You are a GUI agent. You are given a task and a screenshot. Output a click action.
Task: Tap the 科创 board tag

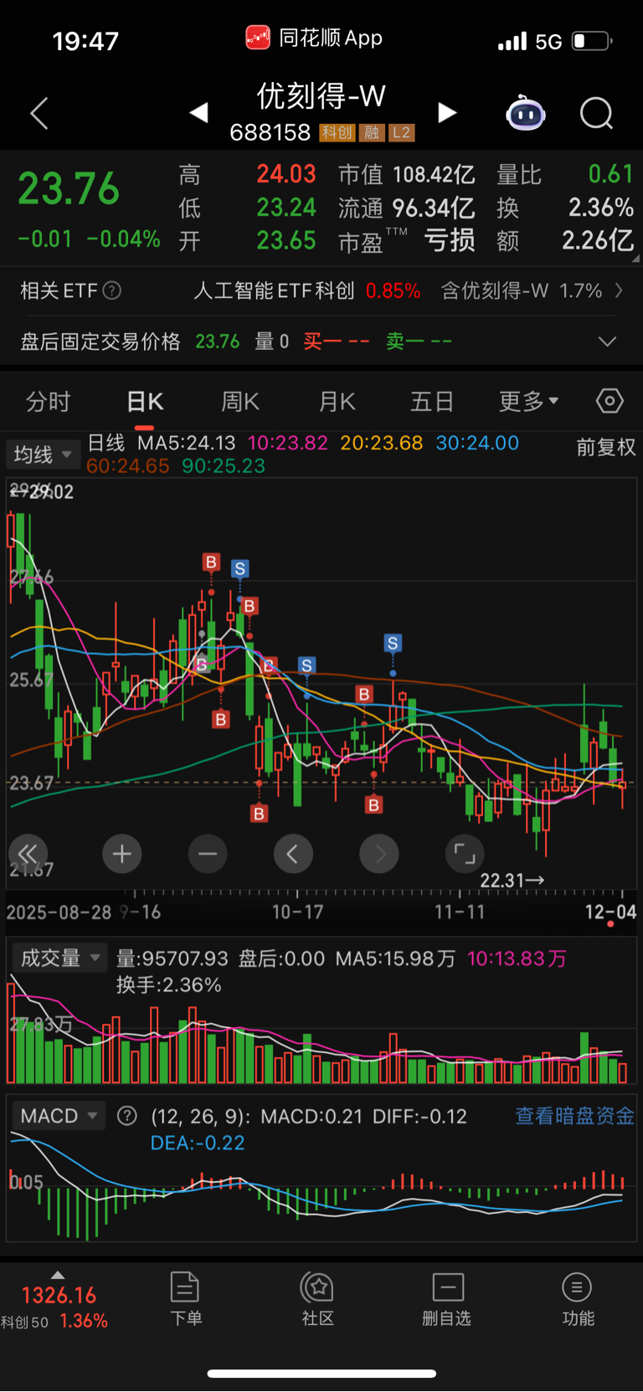[x=337, y=132]
